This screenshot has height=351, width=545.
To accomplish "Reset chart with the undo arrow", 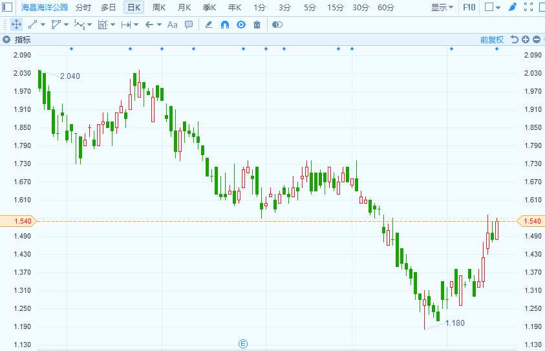I will point(514,39).
